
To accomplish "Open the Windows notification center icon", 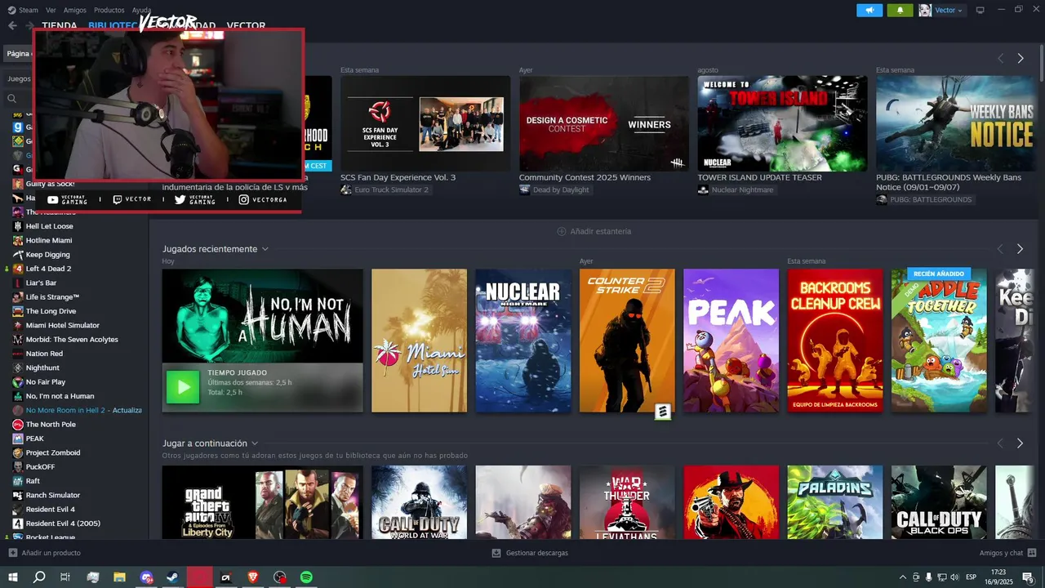I will coord(1028,577).
